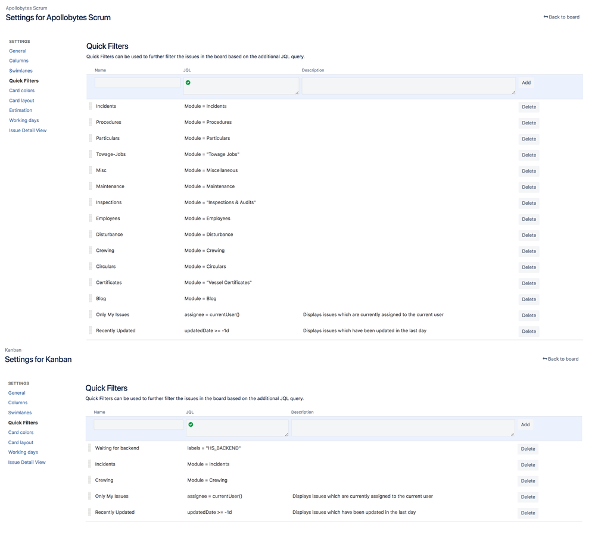595x534 pixels.
Task: Delete the Employees quick filter
Action: (529, 219)
